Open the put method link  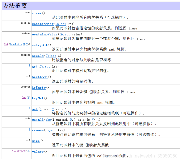click(x=35, y=109)
